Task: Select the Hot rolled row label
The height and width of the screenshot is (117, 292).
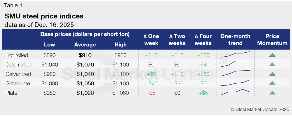Action: pyautogui.click(x=17, y=55)
